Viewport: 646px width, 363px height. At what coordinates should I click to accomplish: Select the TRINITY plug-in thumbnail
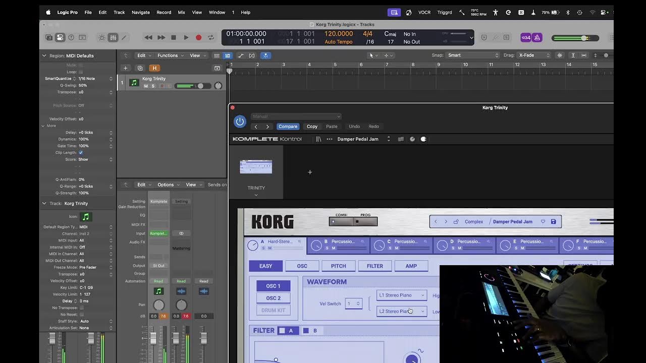[x=256, y=167]
